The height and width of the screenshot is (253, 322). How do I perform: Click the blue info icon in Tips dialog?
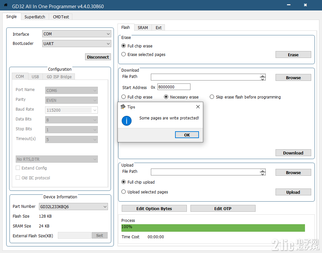[127, 120]
